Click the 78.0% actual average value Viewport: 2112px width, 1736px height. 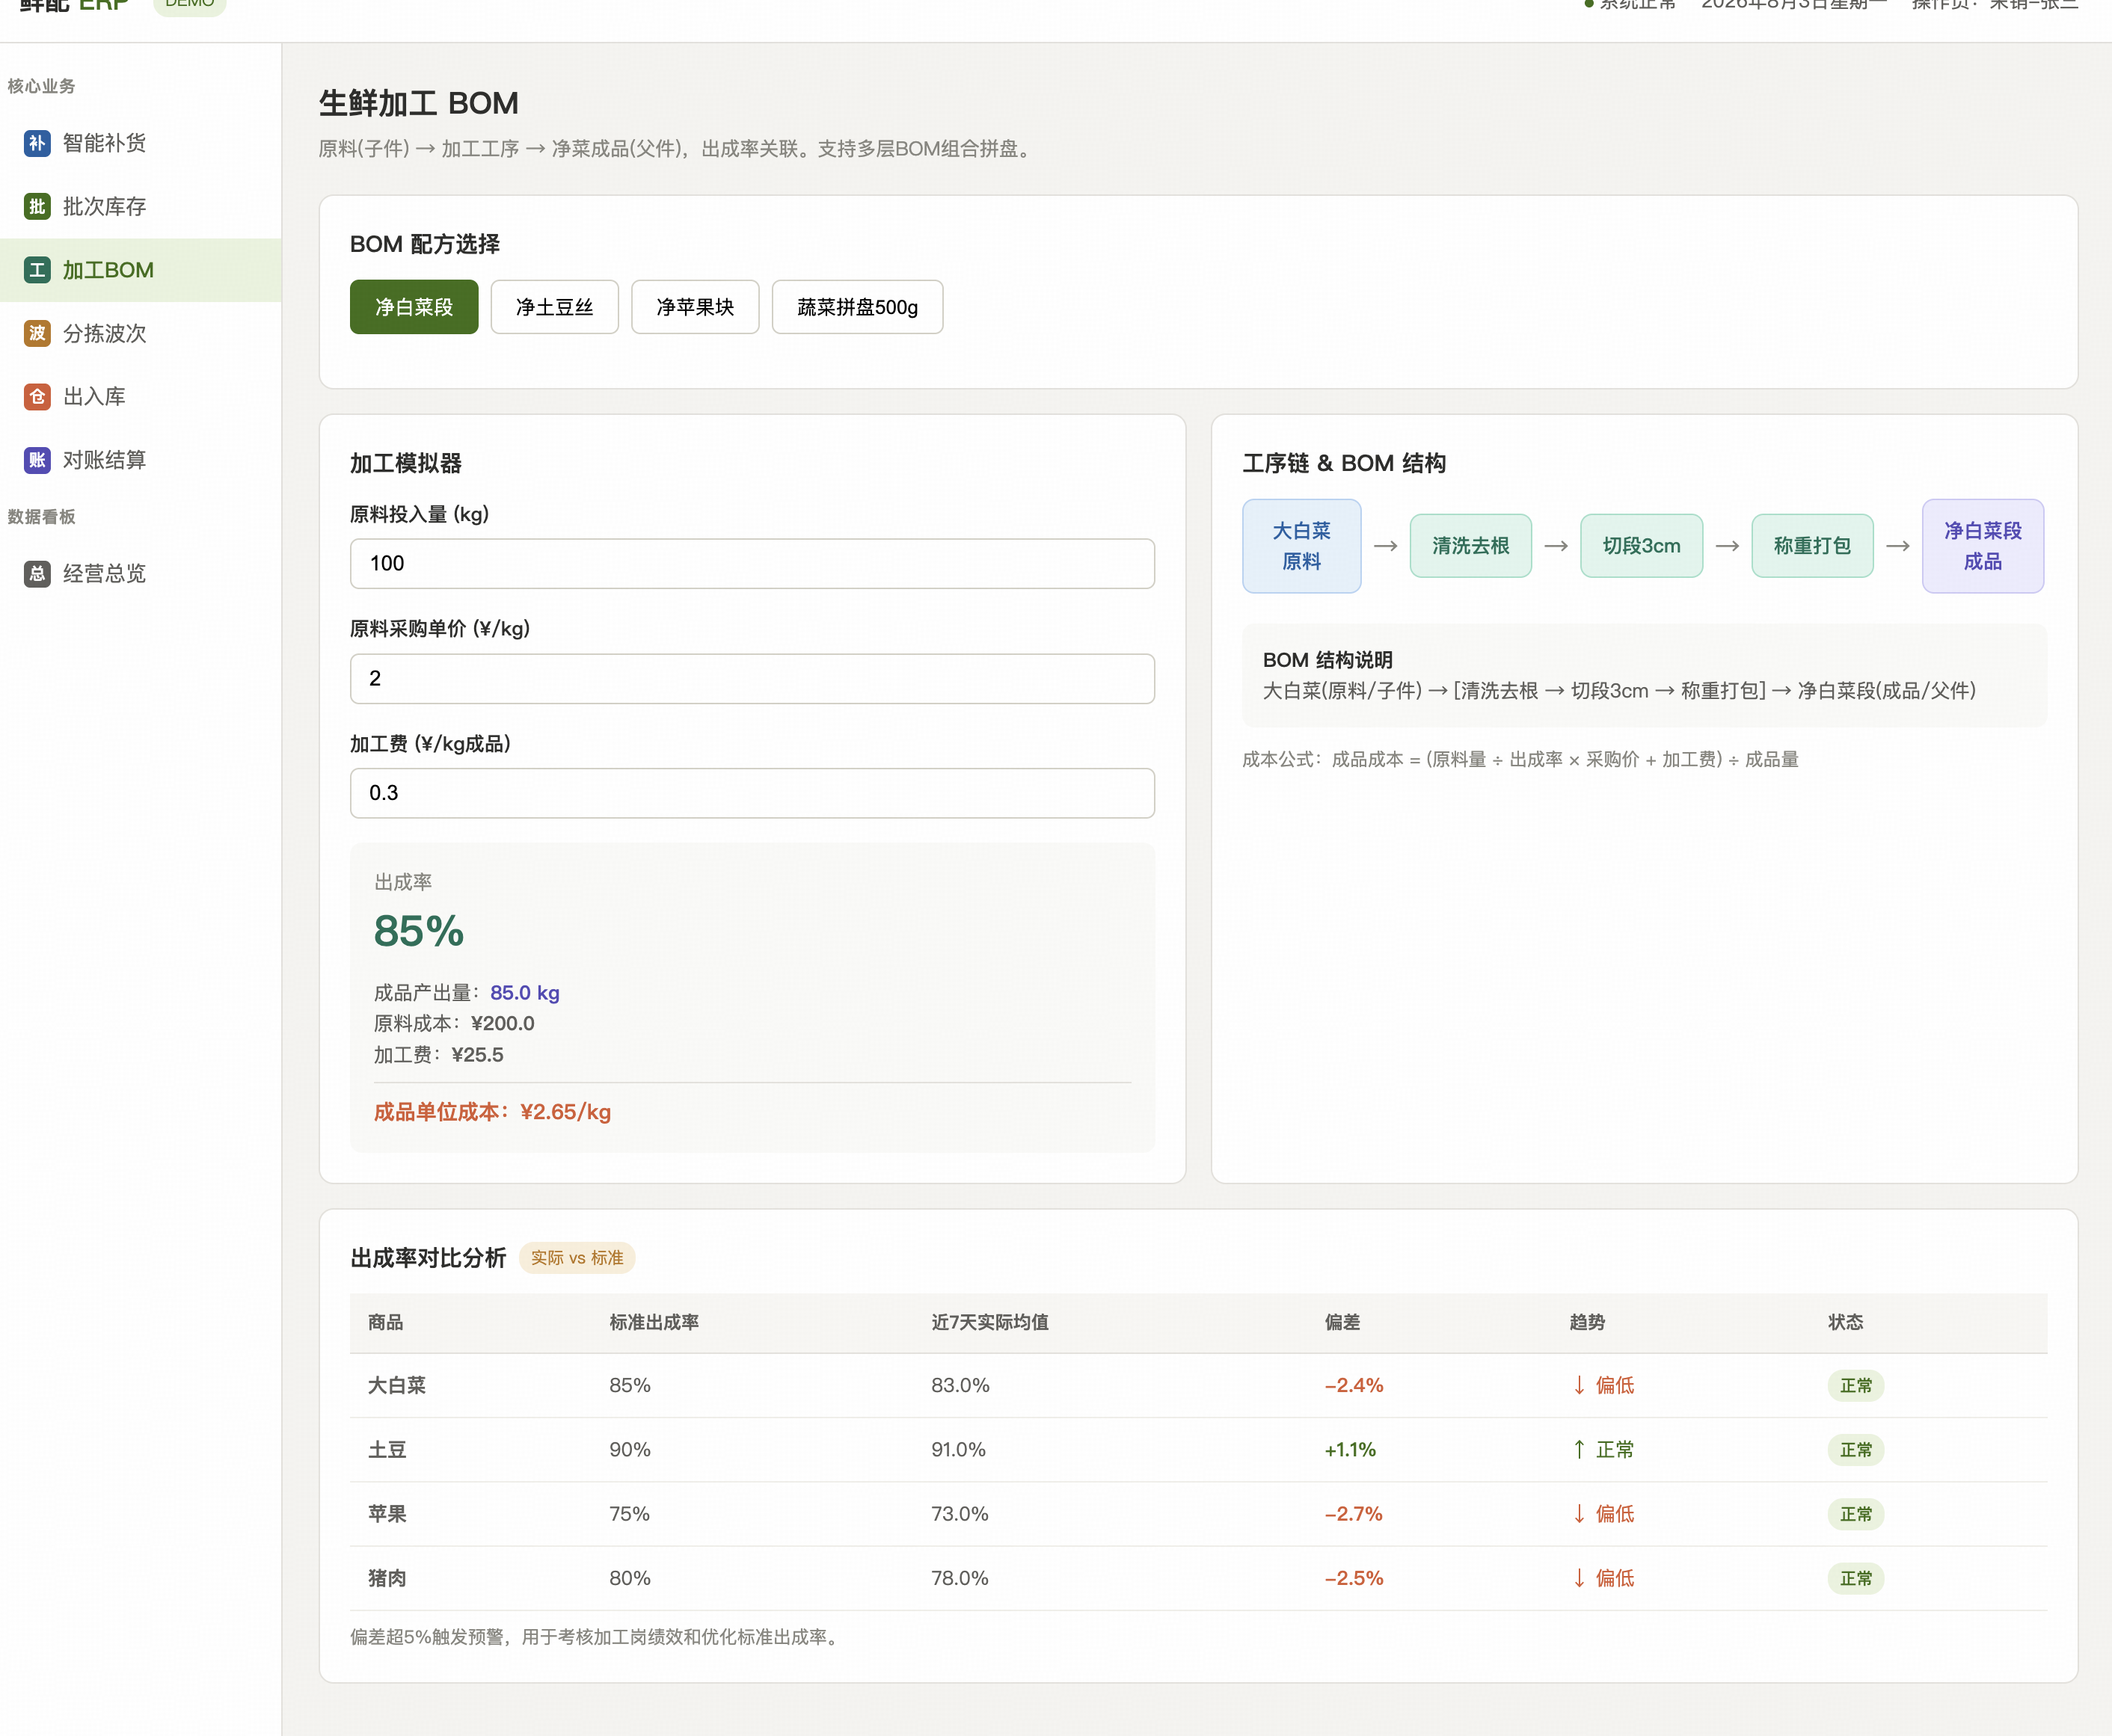960,1578
